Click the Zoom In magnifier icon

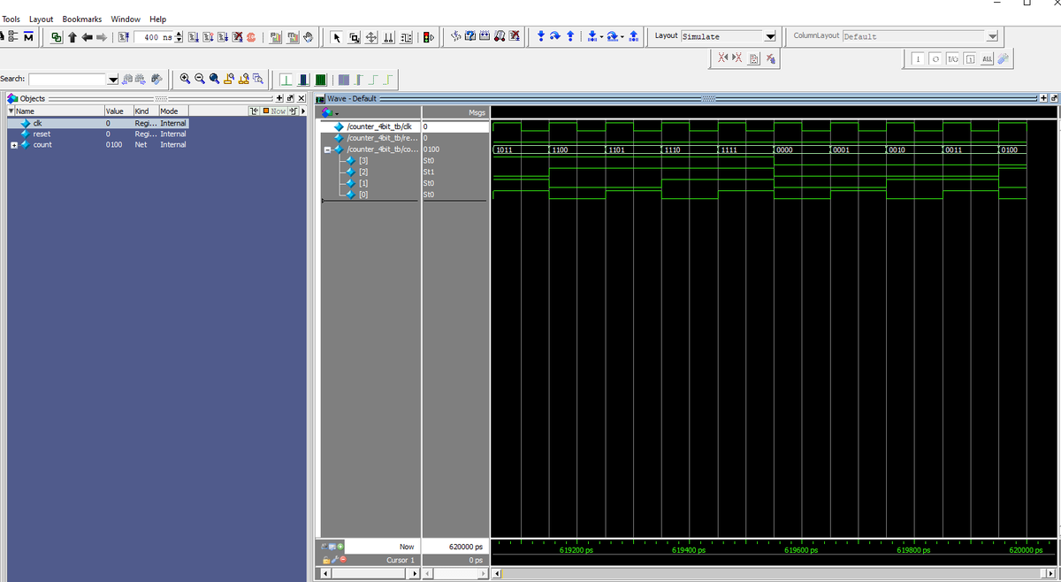pos(185,79)
